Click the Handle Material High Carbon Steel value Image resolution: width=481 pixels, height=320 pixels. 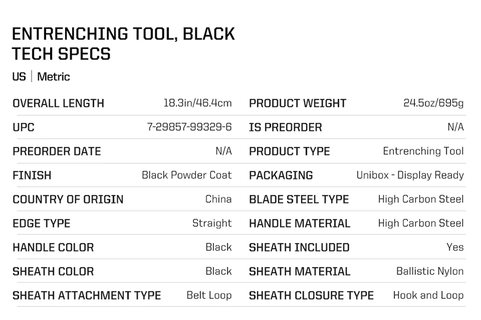tap(421, 223)
